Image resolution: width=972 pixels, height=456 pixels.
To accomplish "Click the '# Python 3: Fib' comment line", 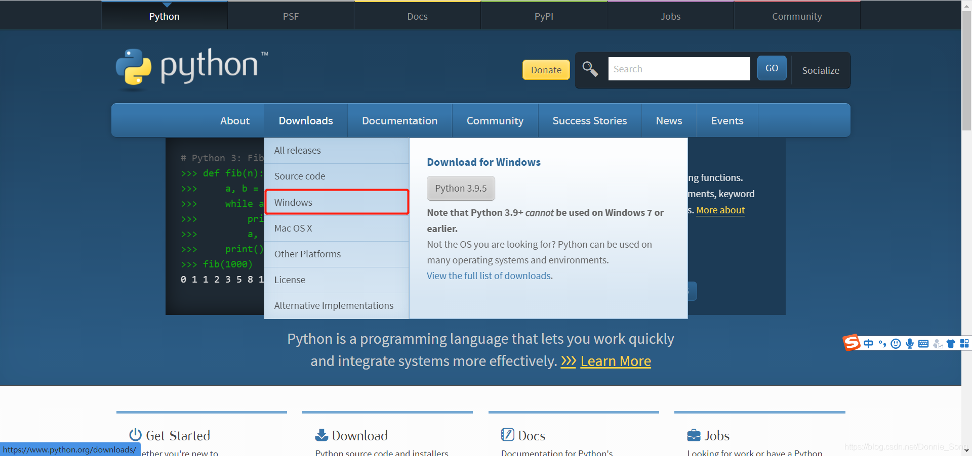I will (222, 158).
